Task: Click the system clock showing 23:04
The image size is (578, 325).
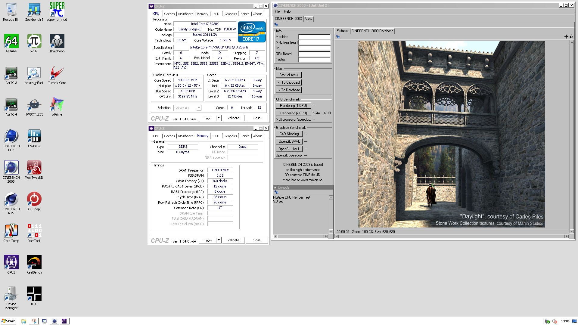Action: point(565,321)
